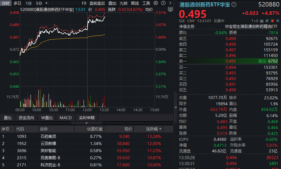The image size is (281, 169).
Task: Click the help question mark icon
Action: [163, 3]
